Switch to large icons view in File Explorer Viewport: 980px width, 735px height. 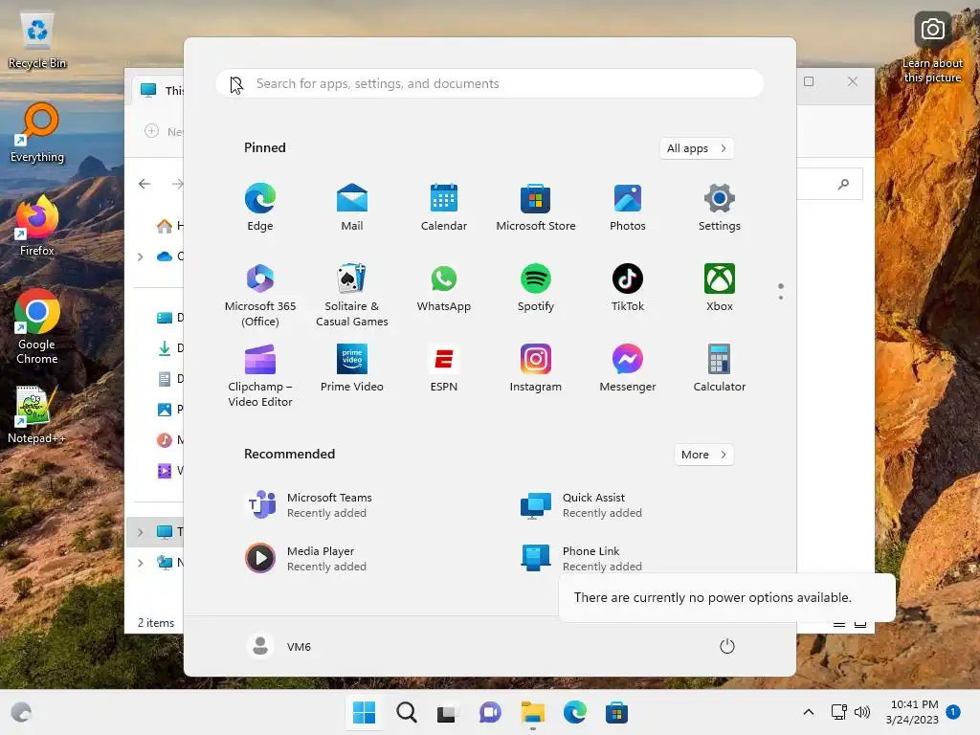860,624
